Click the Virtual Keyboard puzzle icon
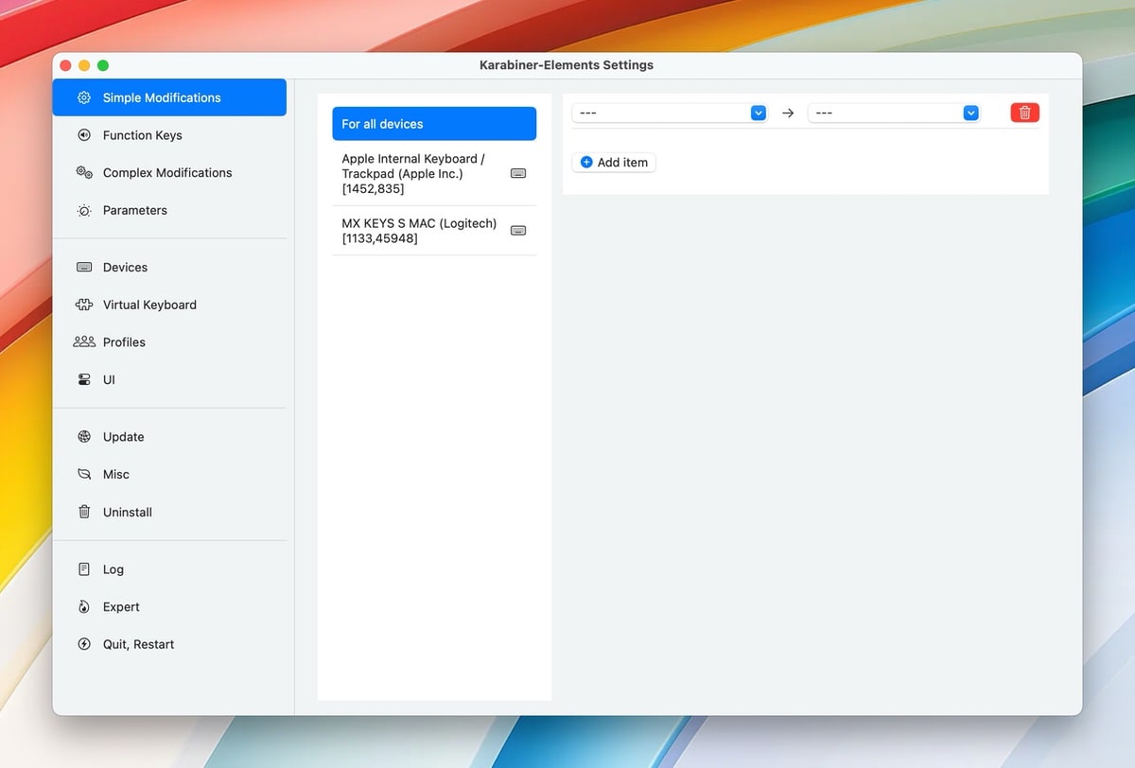The height and width of the screenshot is (768, 1135). pos(84,305)
